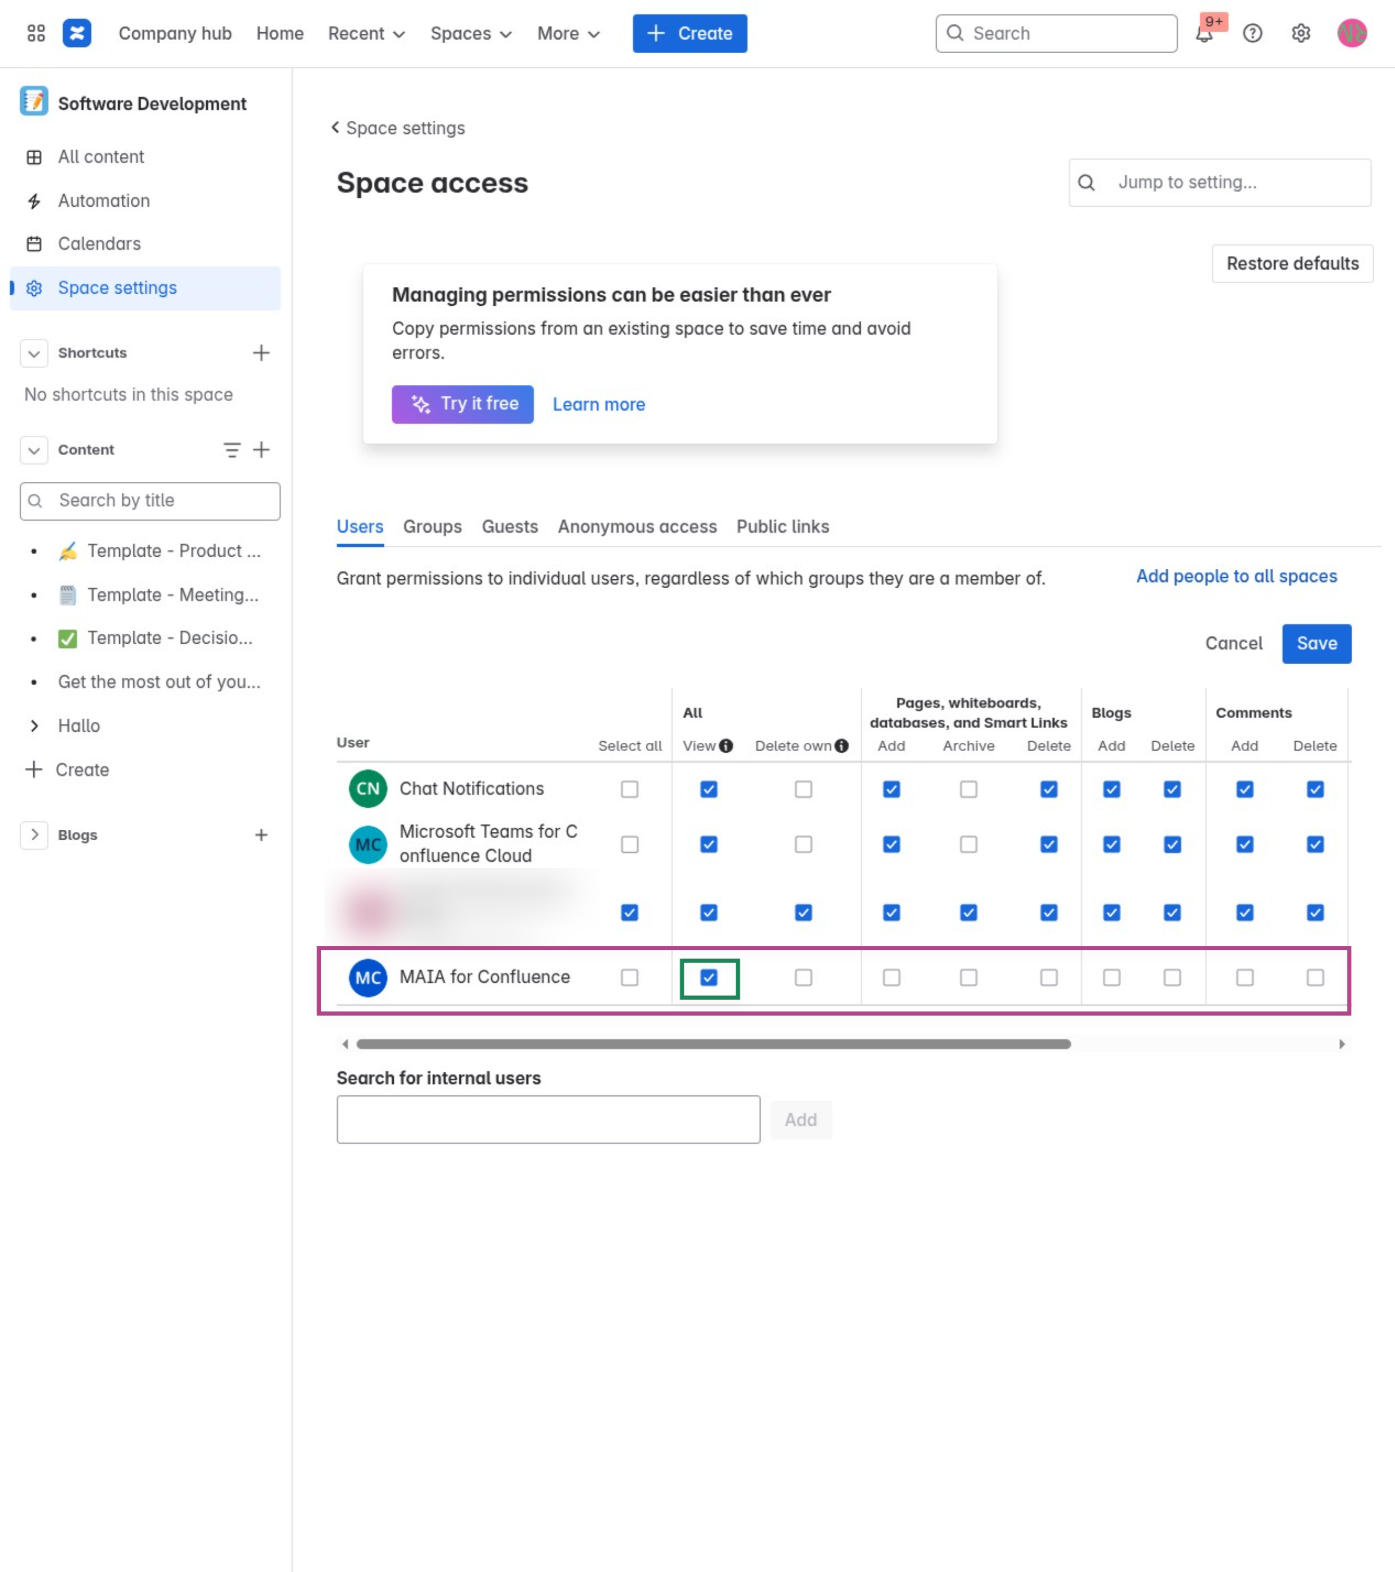
Task: Click the Automation lightning icon
Action: click(34, 201)
